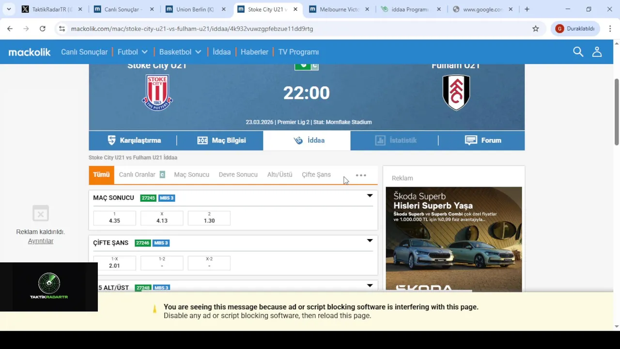The width and height of the screenshot is (620, 349).
Task: Open the Chrome three-dot menu
Action: (x=610, y=29)
